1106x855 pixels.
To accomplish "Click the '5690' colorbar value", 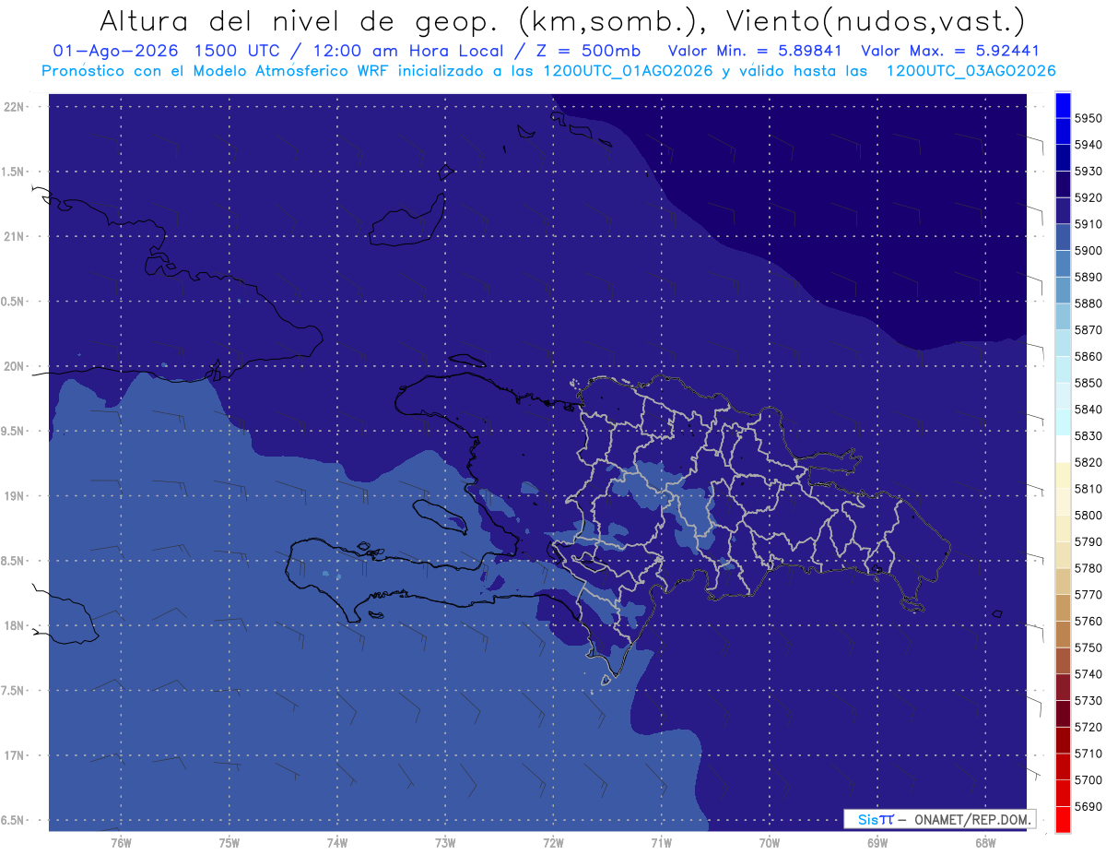I will (1088, 806).
